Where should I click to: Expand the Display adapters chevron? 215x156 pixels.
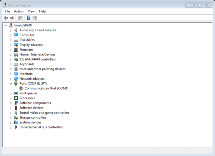click(11, 45)
